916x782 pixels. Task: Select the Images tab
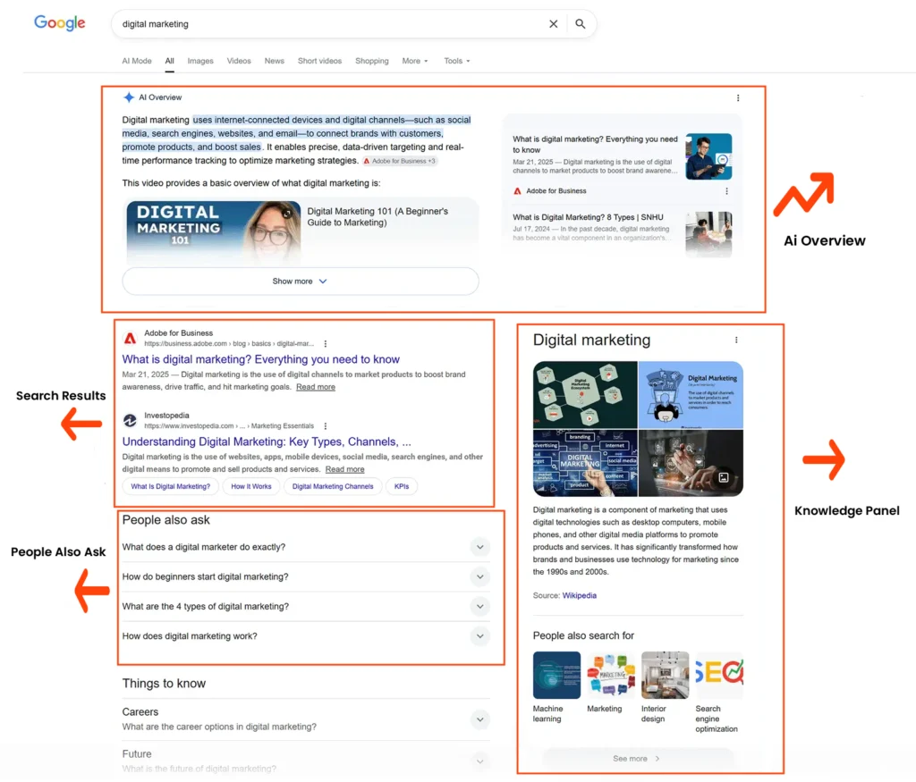click(x=200, y=61)
